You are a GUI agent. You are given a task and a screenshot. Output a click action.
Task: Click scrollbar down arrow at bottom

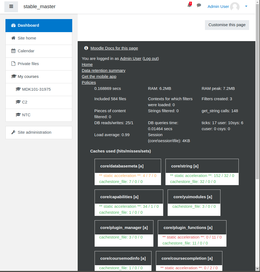pyautogui.click(x=257, y=269)
